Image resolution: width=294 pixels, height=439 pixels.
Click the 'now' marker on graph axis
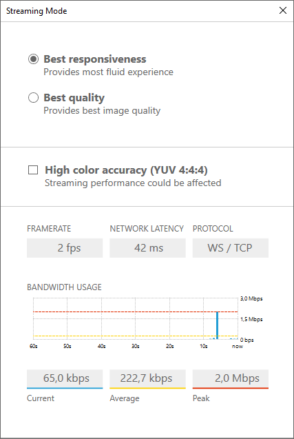coord(238,347)
